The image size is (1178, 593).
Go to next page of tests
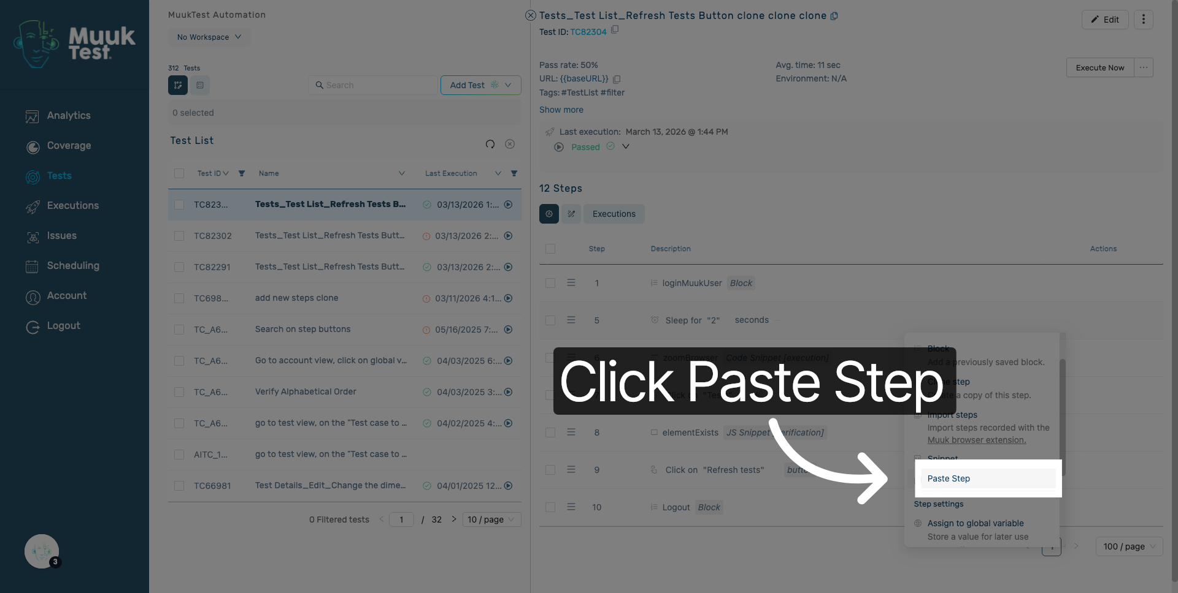[454, 519]
